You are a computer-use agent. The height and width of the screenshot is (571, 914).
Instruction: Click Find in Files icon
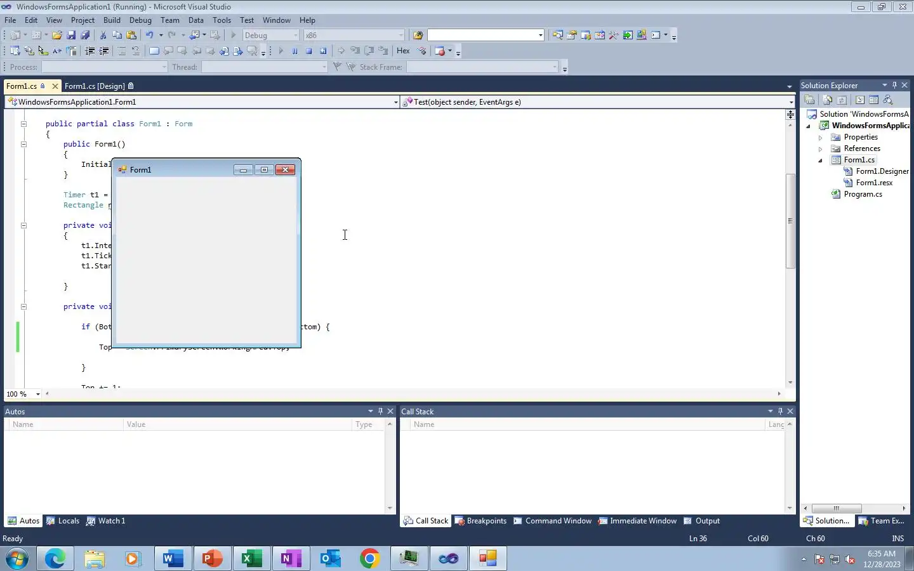point(418,36)
